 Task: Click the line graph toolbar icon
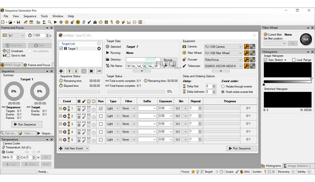[129, 22]
